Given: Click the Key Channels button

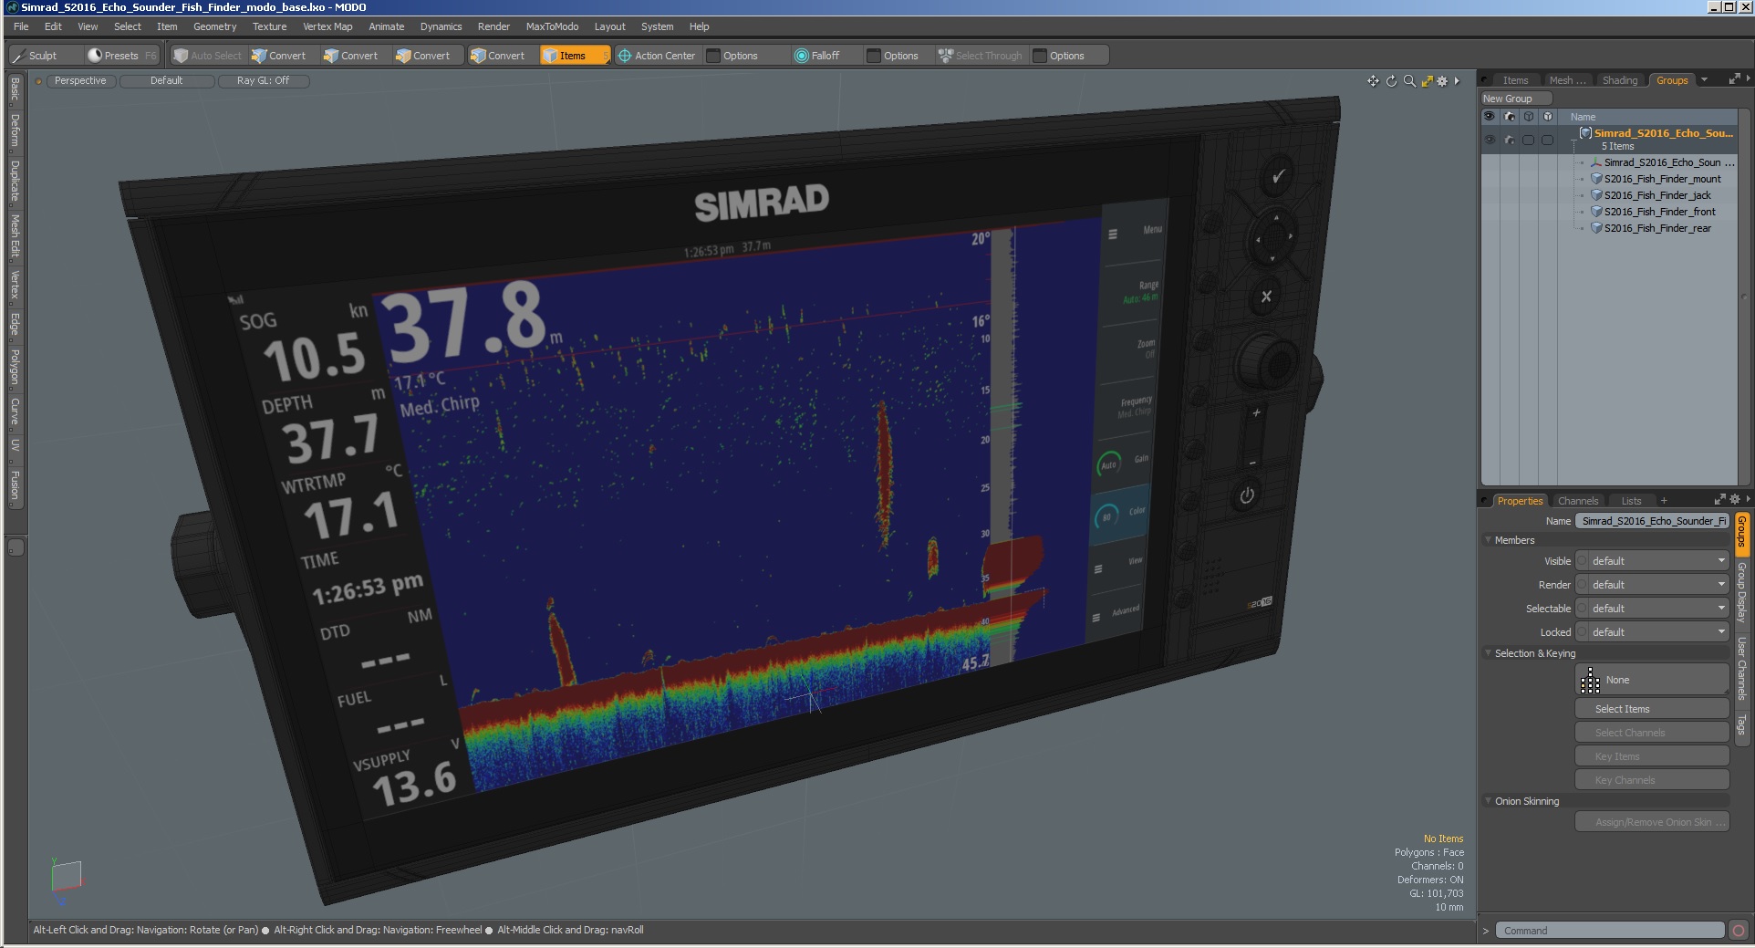Looking at the screenshot, I should (x=1652, y=780).
